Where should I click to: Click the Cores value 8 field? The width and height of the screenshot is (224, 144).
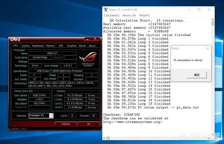72,116
